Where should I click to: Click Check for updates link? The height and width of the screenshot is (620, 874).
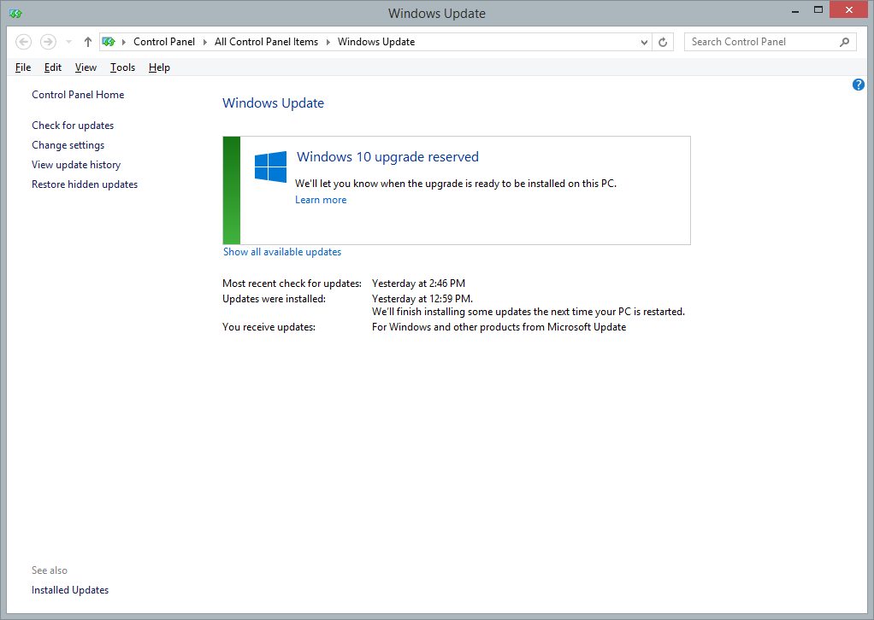point(73,126)
